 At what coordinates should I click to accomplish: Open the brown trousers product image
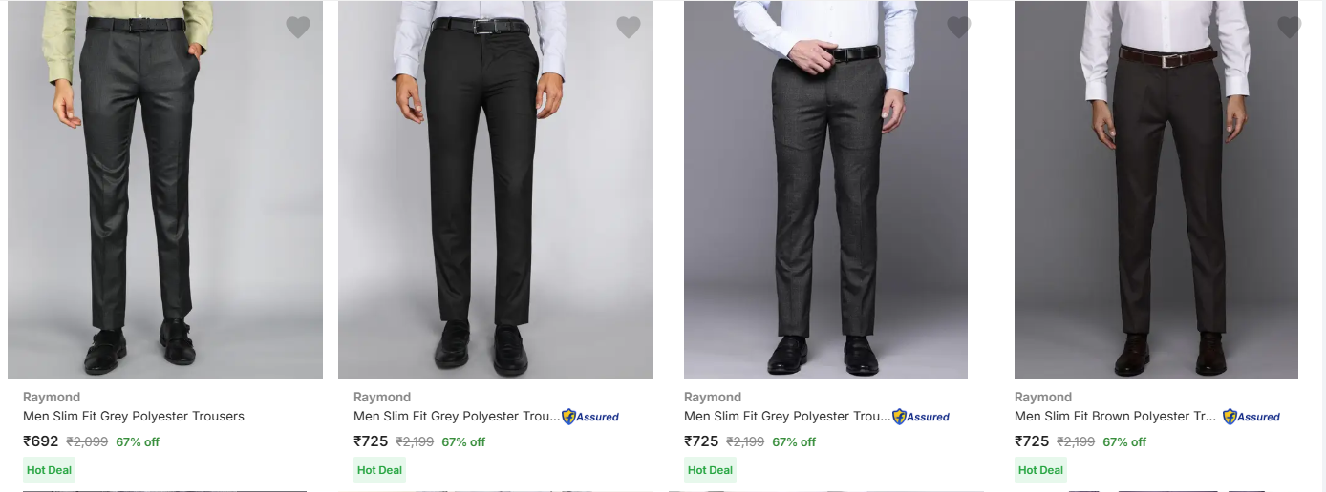click(x=1156, y=191)
